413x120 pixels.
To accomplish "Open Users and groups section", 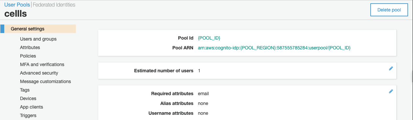I will coord(38,39).
